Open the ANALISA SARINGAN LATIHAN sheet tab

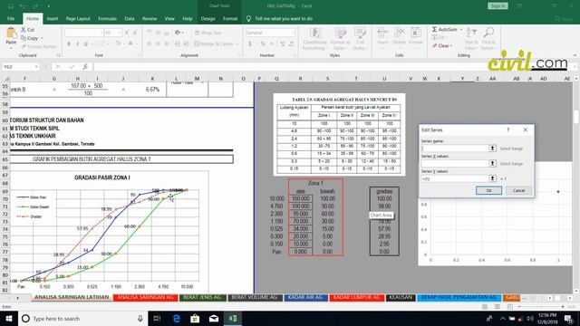[x=72, y=297]
